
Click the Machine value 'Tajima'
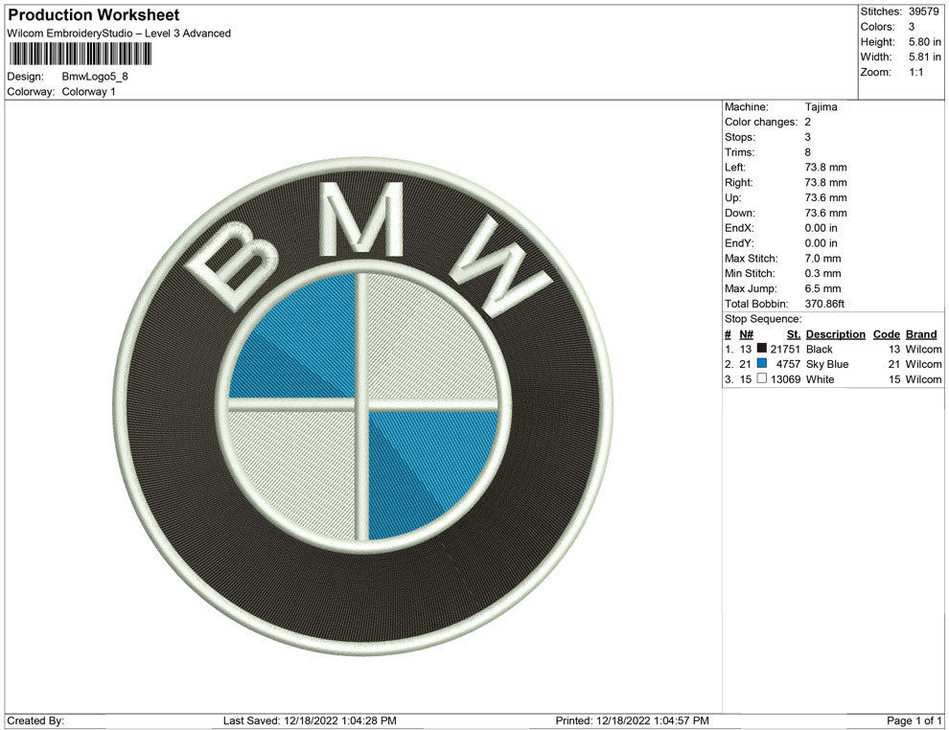(x=821, y=107)
